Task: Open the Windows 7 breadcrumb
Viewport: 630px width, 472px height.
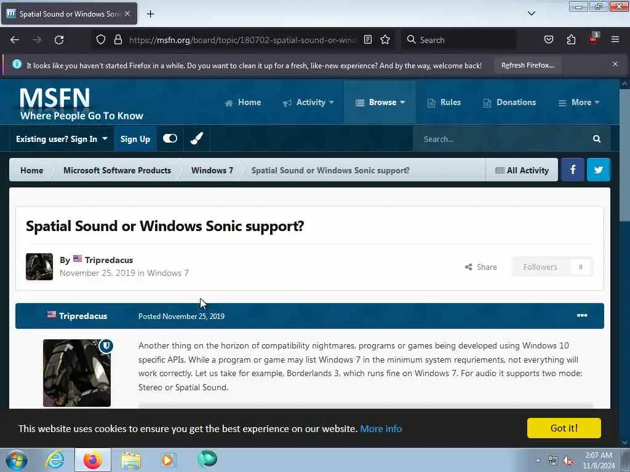Action: coord(212,170)
